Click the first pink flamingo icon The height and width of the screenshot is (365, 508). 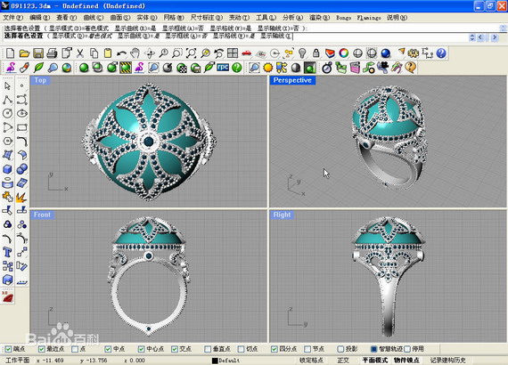click(11, 68)
